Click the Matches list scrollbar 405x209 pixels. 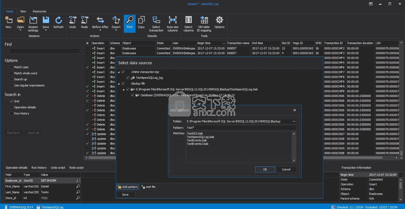(294, 147)
